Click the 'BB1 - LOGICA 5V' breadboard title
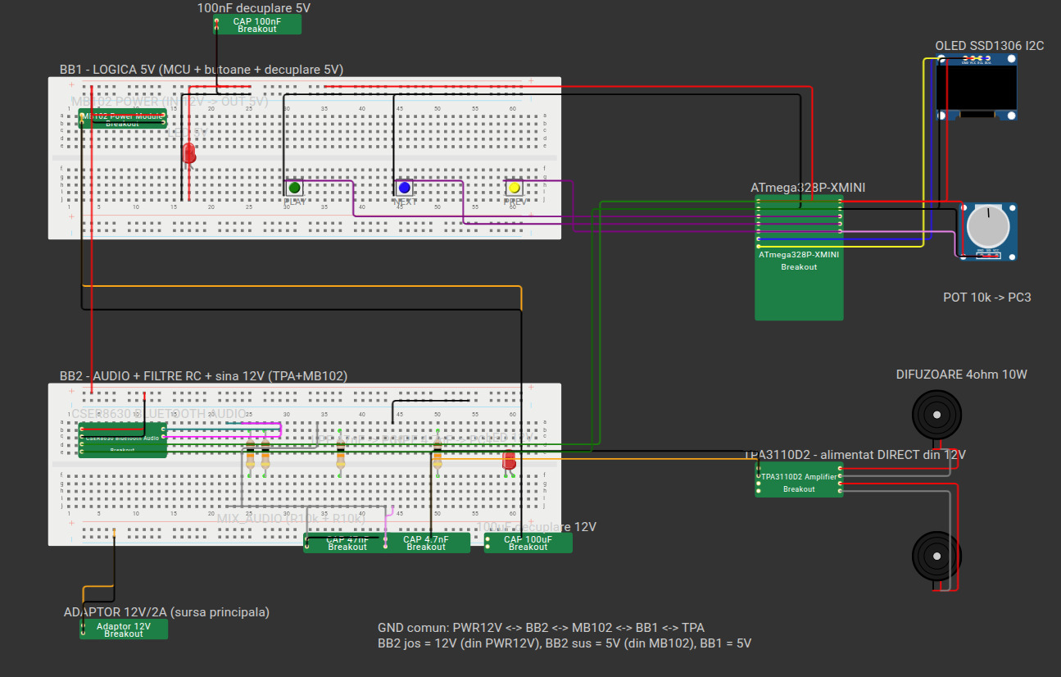Viewport: 1061px width, 677px height. tap(202, 70)
